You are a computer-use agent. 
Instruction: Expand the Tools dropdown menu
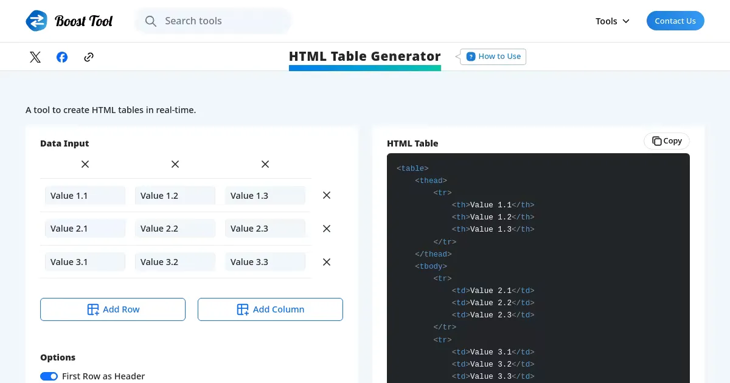pos(612,21)
